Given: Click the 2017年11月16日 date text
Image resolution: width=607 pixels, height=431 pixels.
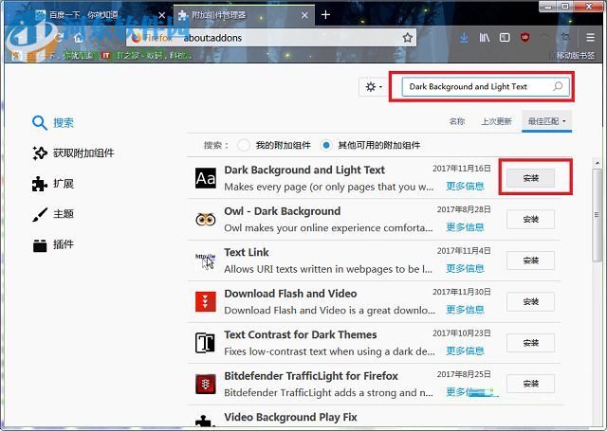Looking at the screenshot, I should (462, 169).
